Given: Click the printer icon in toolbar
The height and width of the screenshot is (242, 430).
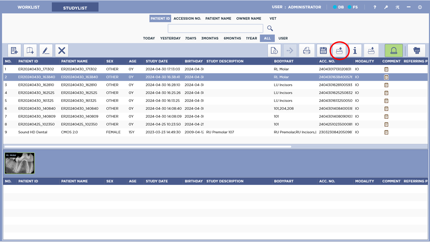Looking at the screenshot, I should point(306,50).
